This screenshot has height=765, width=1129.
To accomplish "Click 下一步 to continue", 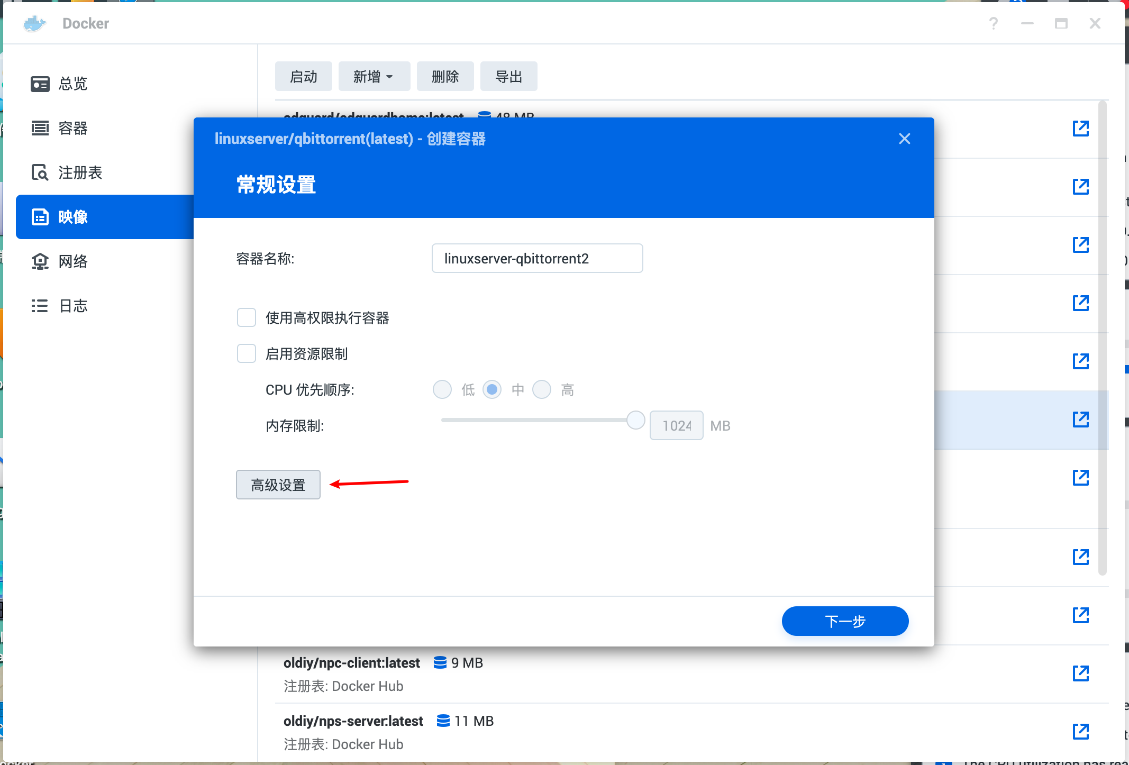I will pyautogui.click(x=845, y=621).
